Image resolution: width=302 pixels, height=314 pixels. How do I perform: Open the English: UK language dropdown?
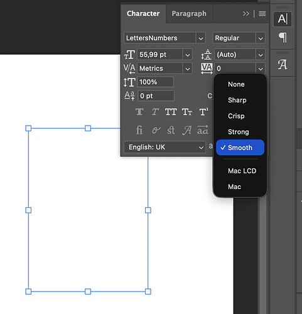click(x=164, y=147)
